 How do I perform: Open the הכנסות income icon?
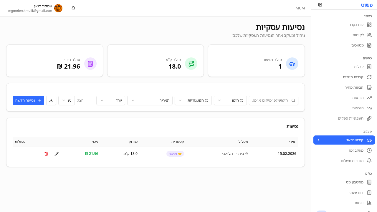pos(369,97)
